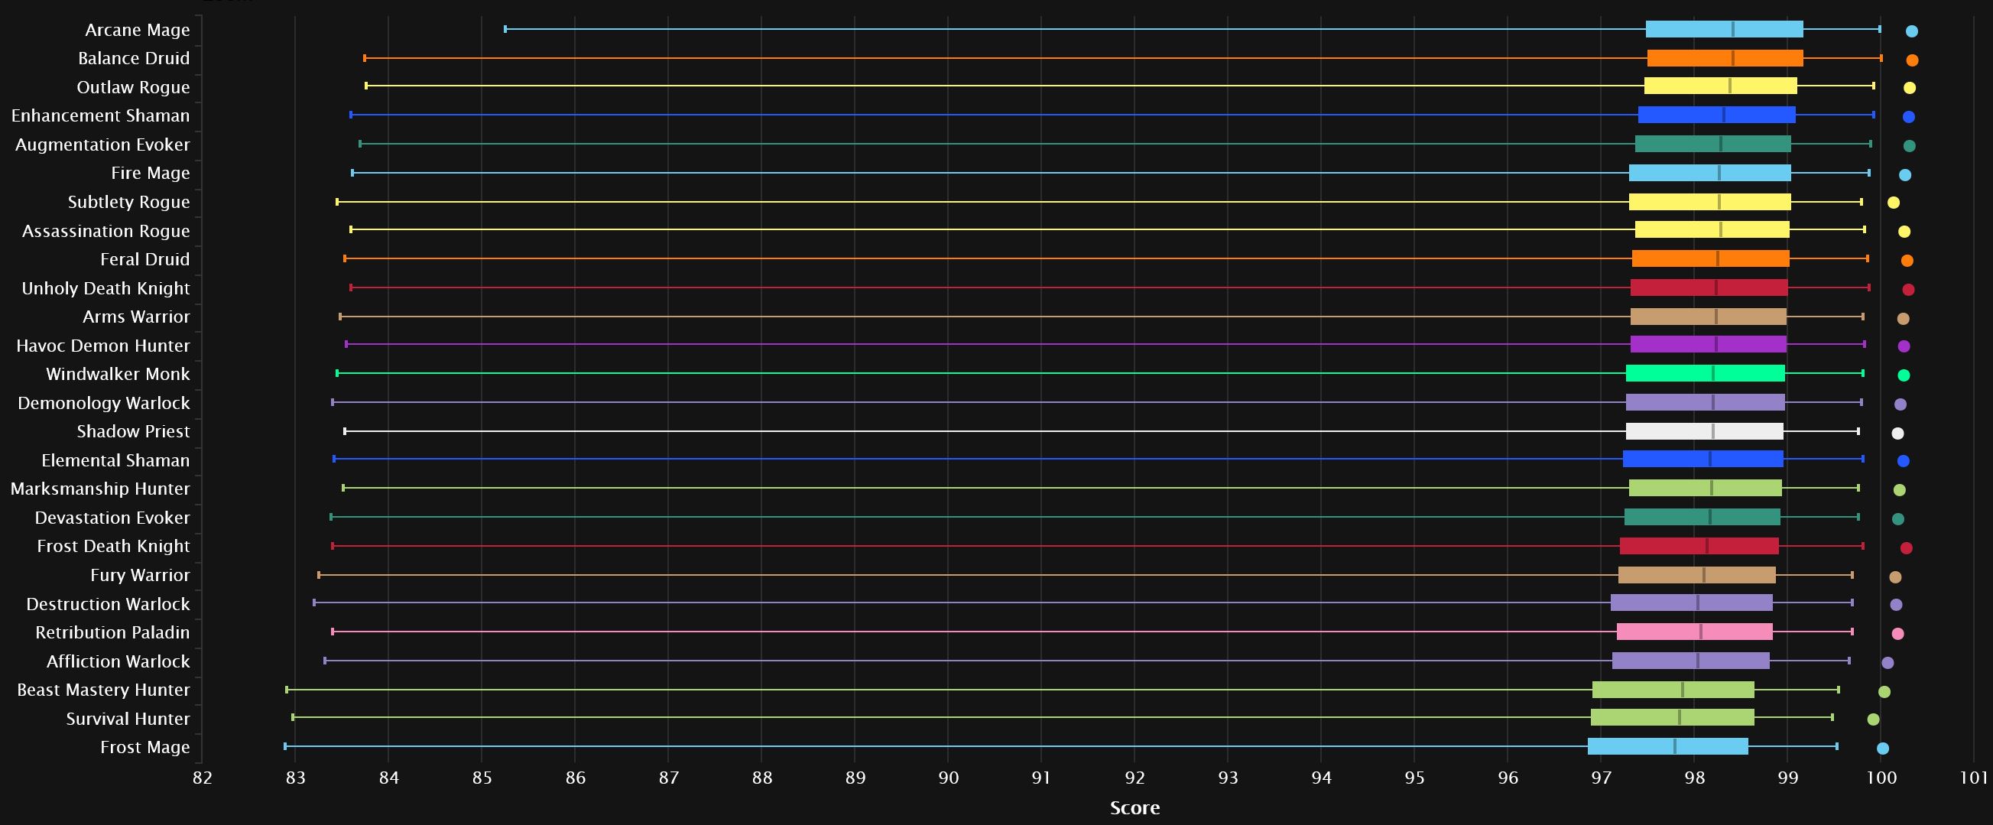
Task: Select the Balance Druid label
Action: click(x=134, y=59)
